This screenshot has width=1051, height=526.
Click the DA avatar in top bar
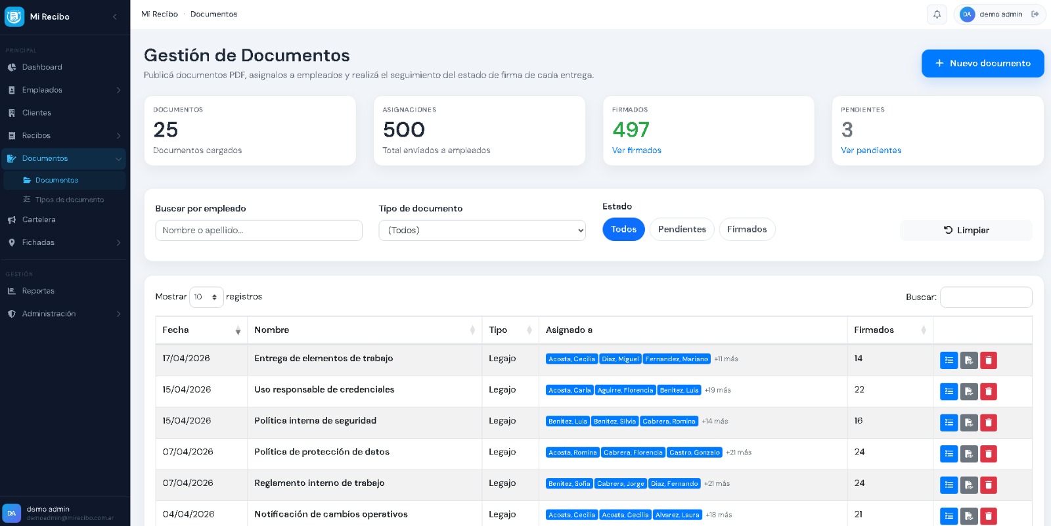[x=967, y=14]
